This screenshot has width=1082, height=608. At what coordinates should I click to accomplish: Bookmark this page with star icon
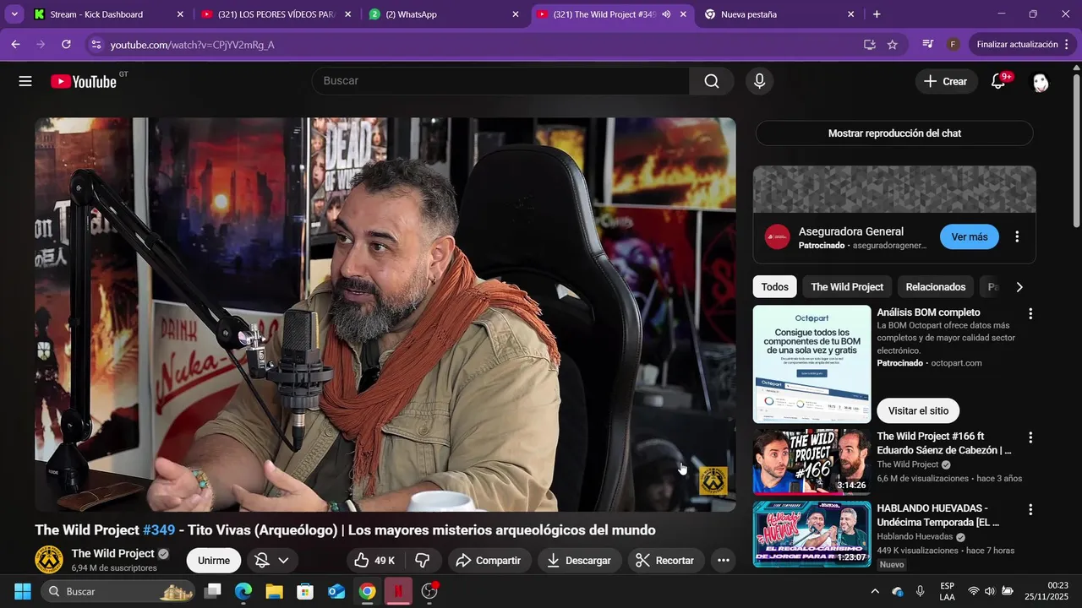892,44
